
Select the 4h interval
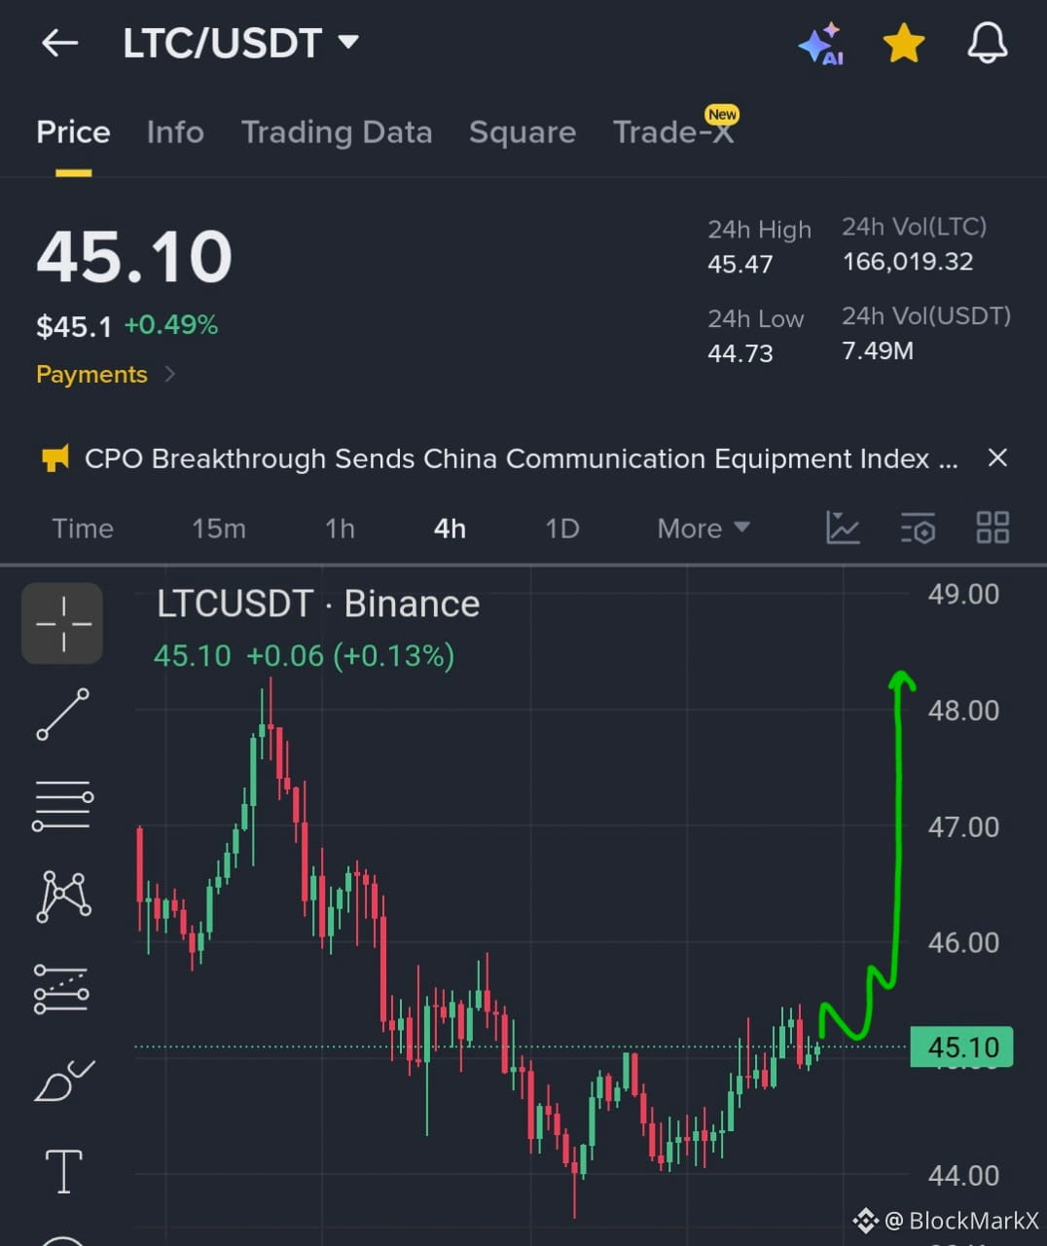pyautogui.click(x=450, y=529)
